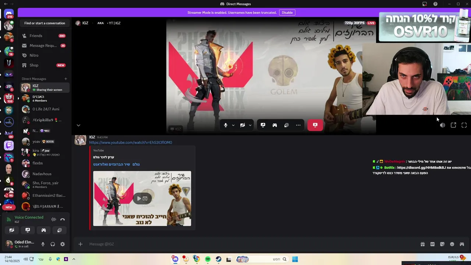
Task: Create new DM with plus icon
Action: coord(66,79)
